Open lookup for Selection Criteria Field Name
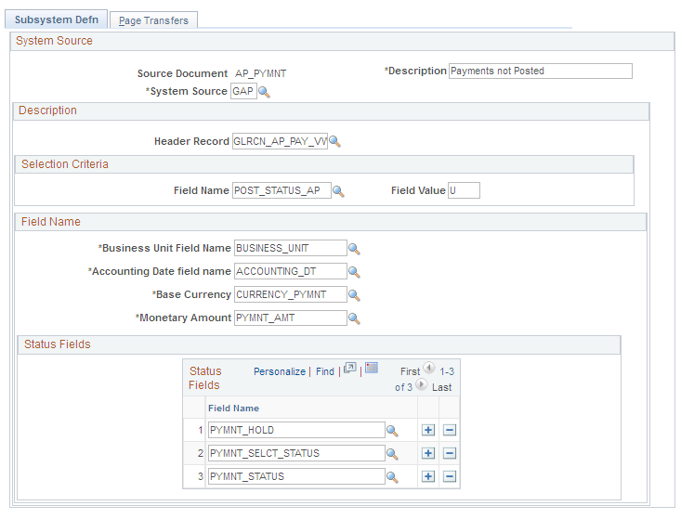The width and height of the screenshot is (694, 519). coord(338,191)
